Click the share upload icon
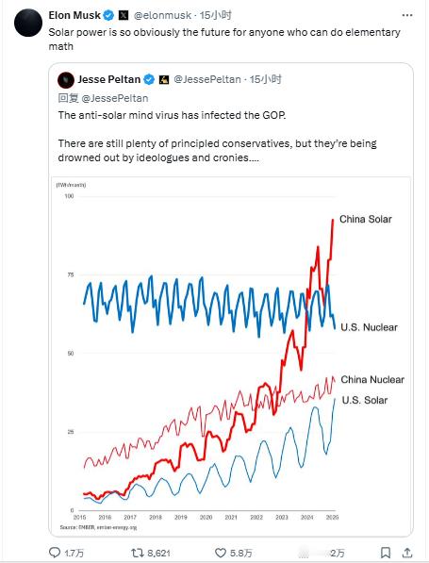429x563 pixels. [x=407, y=553]
